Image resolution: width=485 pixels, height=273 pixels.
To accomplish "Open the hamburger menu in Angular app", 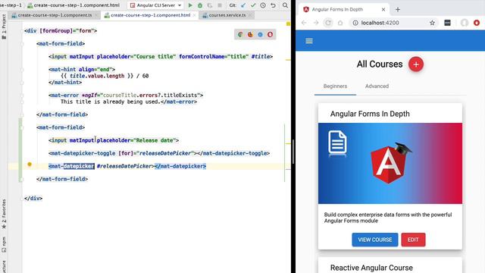I will [x=309, y=41].
